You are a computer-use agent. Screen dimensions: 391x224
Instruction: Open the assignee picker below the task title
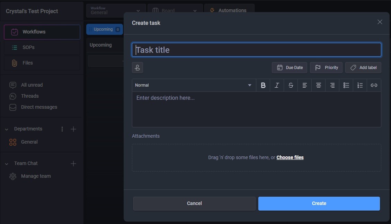137,68
